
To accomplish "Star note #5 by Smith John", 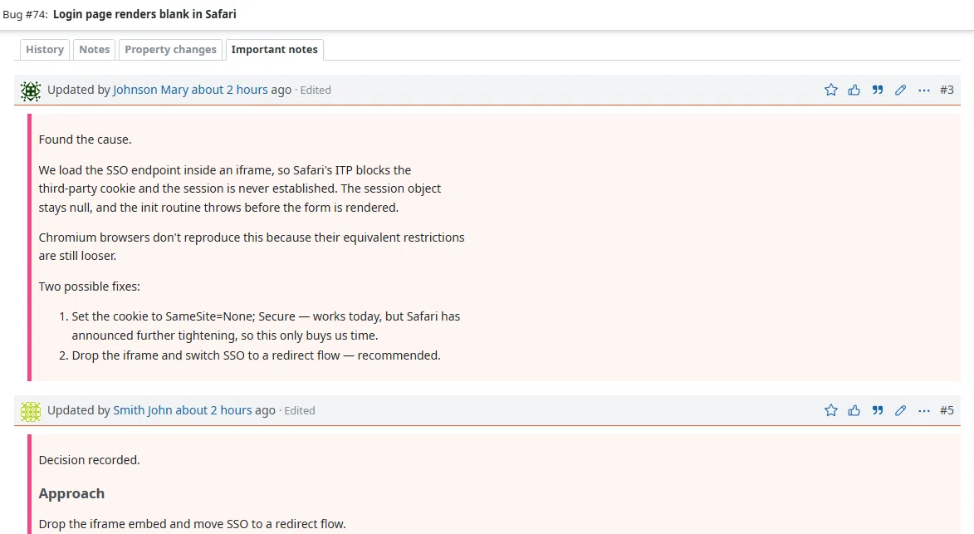I will tap(830, 410).
